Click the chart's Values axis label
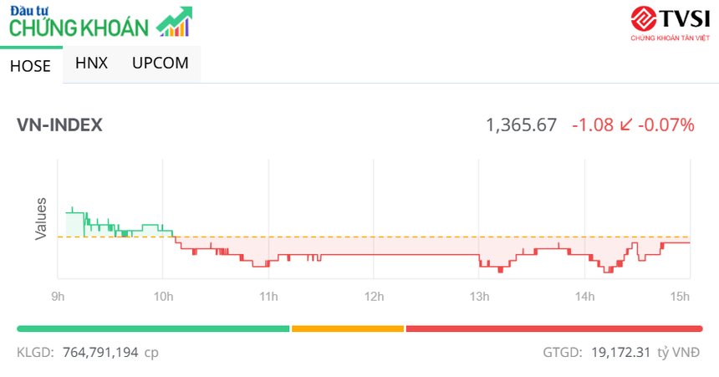719x377 pixels. coord(40,219)
